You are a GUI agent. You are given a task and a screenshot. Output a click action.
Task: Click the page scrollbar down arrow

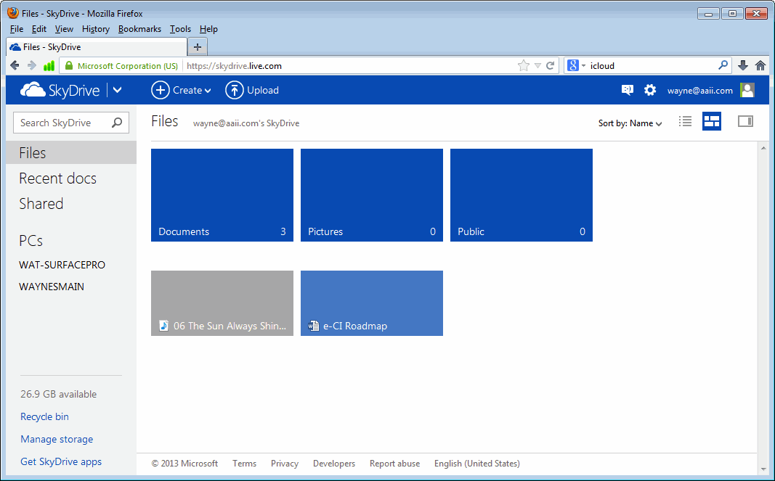(x=763, y=469)
